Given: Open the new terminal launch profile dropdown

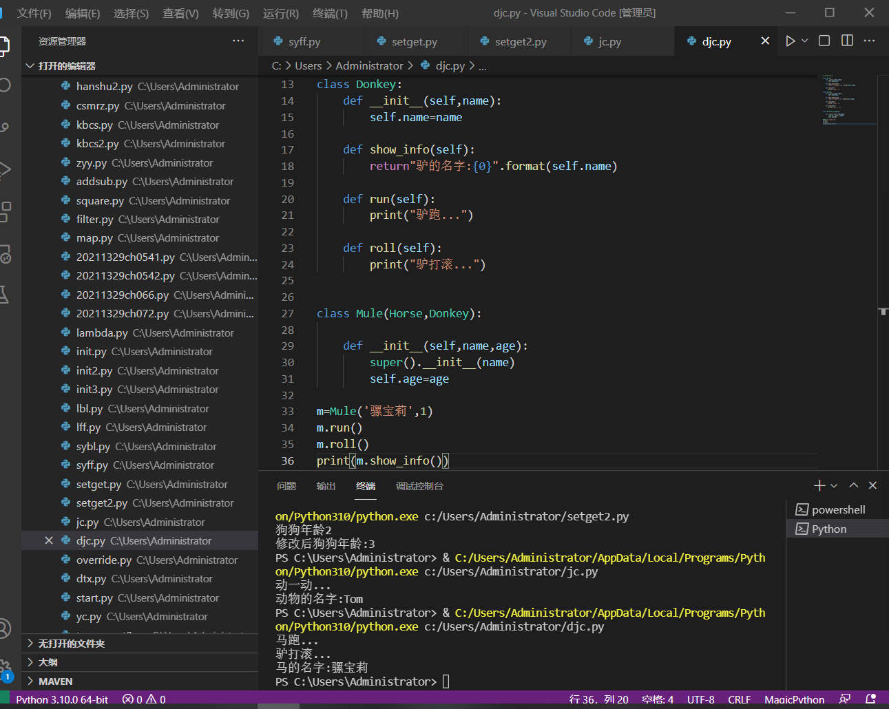Looking at the screenshot, I should click(x=834, y=485).
